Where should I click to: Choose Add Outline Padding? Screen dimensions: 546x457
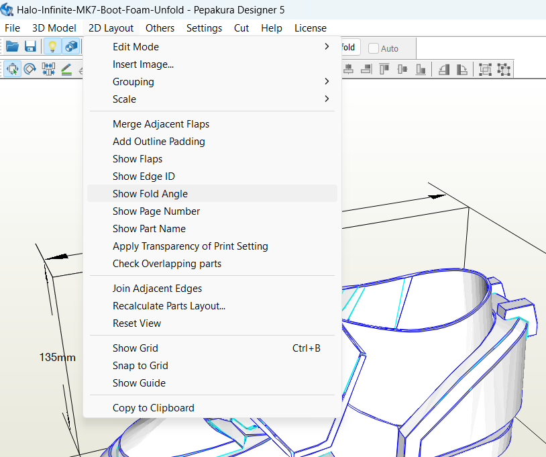coord(212,142)
